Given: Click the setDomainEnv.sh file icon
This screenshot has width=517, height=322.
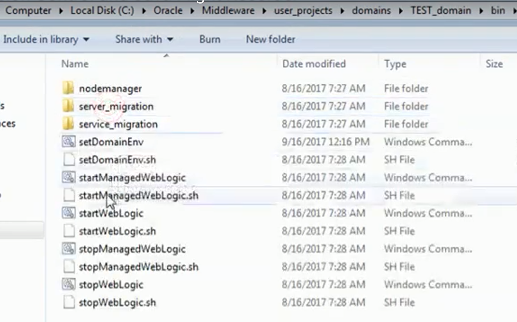Looking at the screenshot, I should point(69,160).
